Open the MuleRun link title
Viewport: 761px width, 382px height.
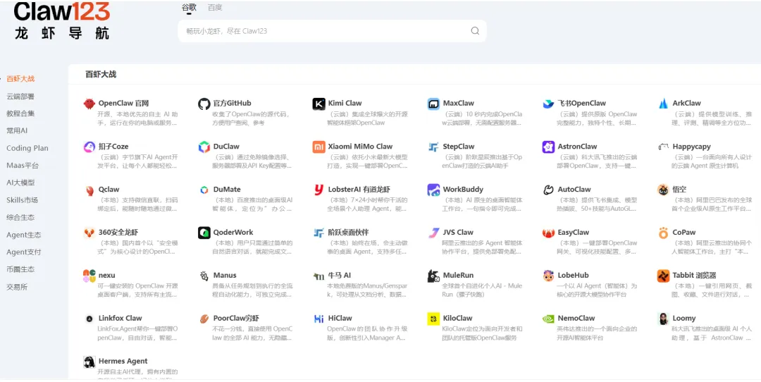458,275
